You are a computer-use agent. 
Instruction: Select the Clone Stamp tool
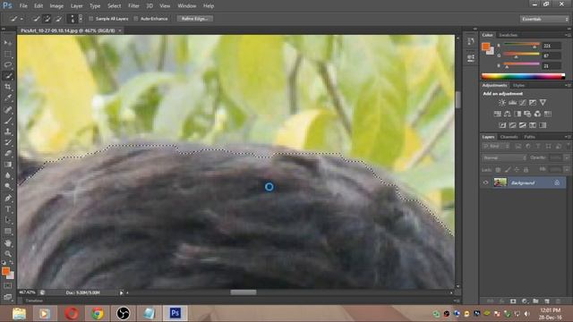click(x=8, y=131)
